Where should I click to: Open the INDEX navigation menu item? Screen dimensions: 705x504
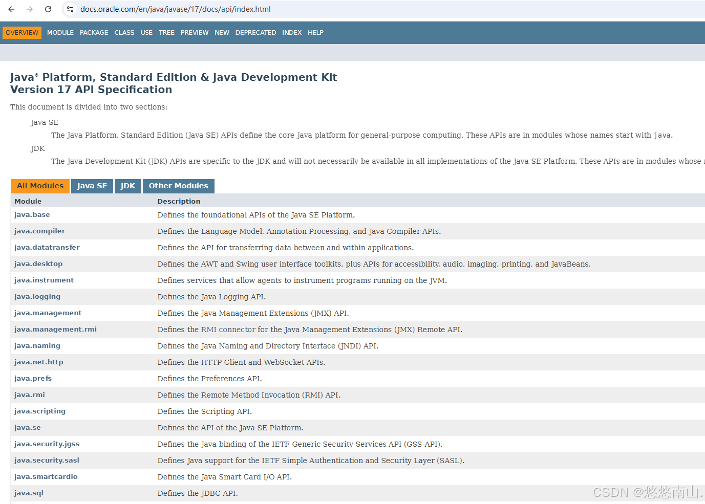292,32
